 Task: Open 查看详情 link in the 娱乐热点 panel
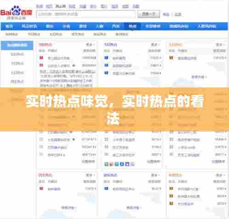click(134, 208)
